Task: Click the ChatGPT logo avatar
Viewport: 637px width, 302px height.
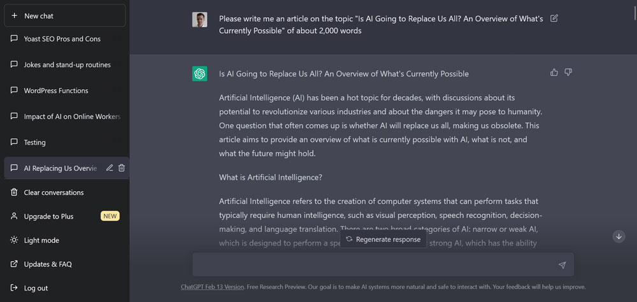Action: (x=200, y=74)
